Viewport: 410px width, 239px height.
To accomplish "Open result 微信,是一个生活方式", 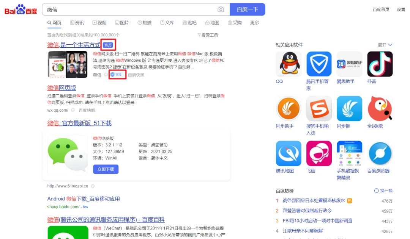I will click(74, 45).
